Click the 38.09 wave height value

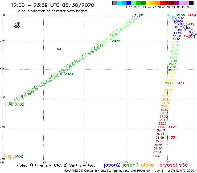(160, 138)
